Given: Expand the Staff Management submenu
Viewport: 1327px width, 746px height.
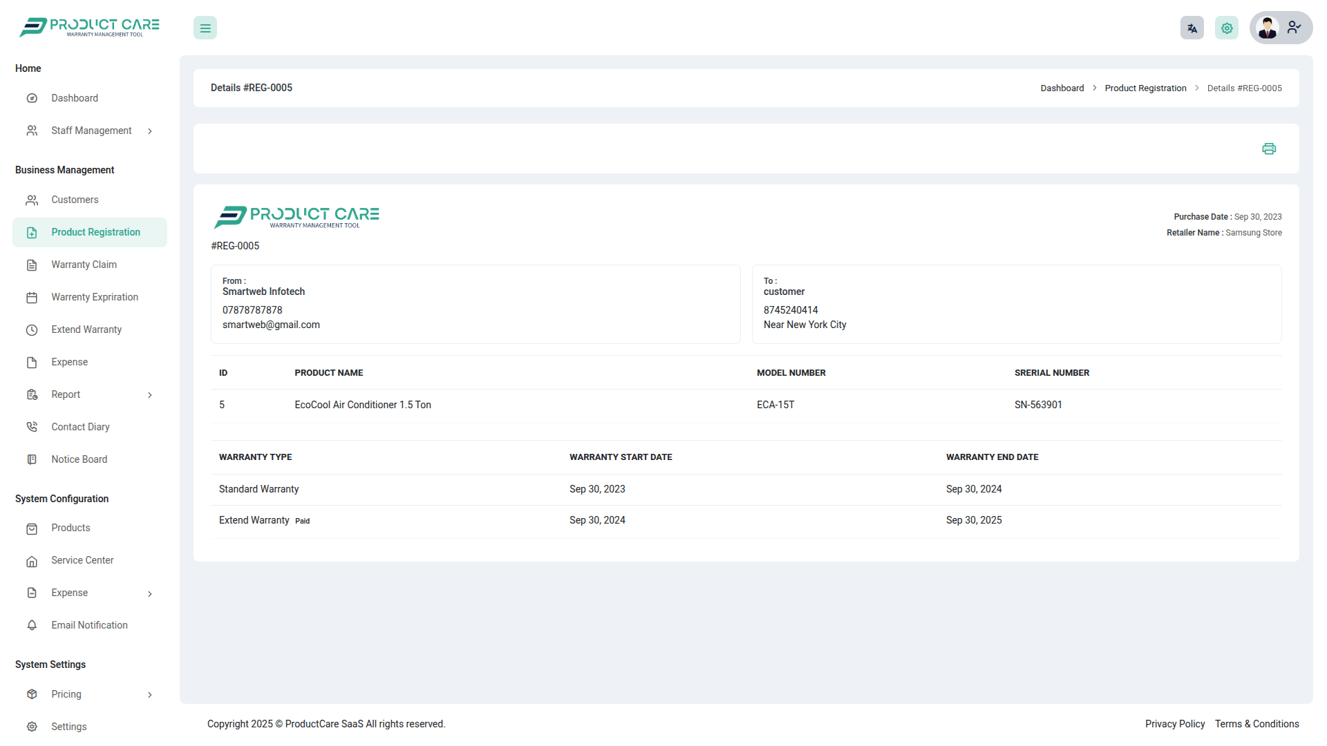Looking at the screenshot, I should pos(149,131).
